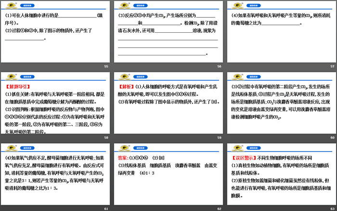Select the slide with 【解析】 heading
Screen dimensions: 337x211
(x=168, y=103)
